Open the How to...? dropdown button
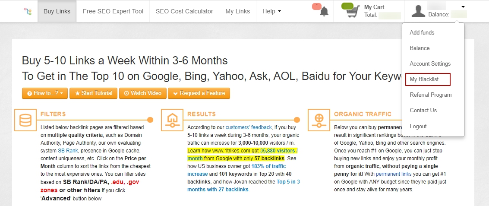 [x=45, y=93]
